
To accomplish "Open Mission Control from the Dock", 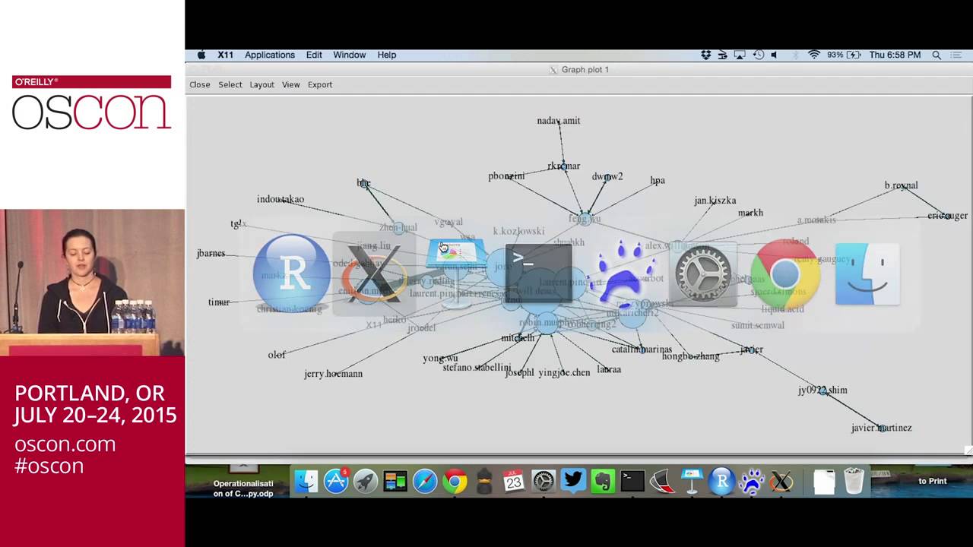I will (x=395, y=481).
